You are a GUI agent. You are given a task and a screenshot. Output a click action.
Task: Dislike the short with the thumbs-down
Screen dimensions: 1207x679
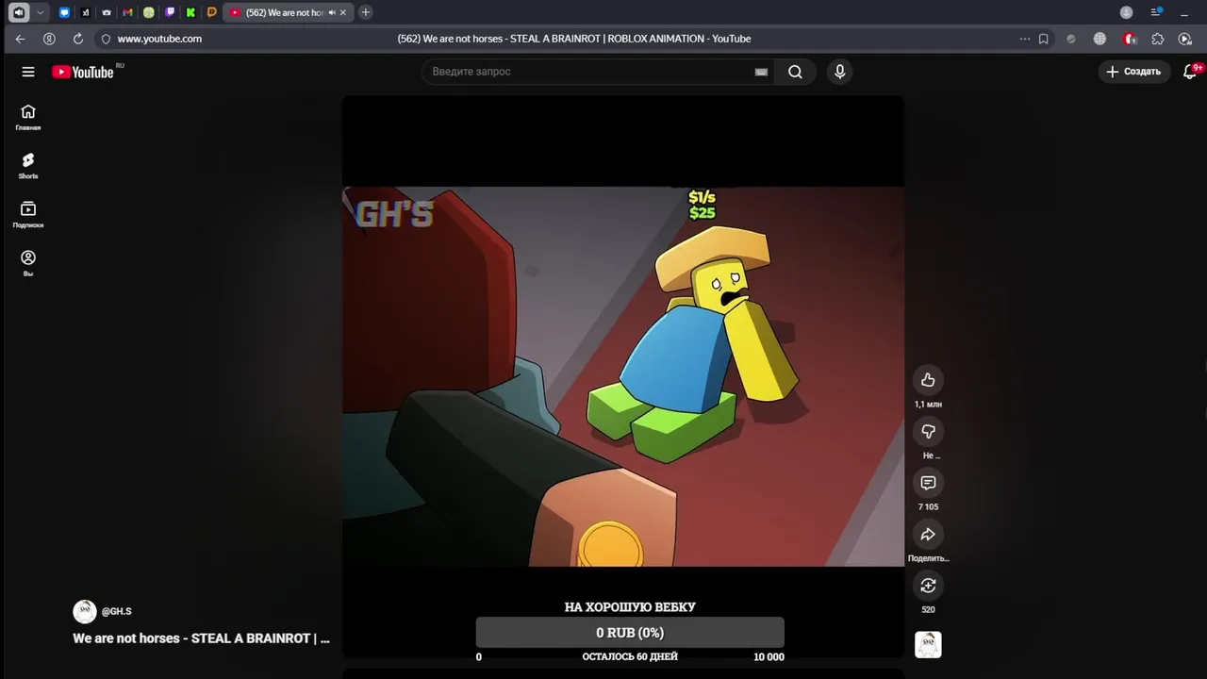coord(928,431)
